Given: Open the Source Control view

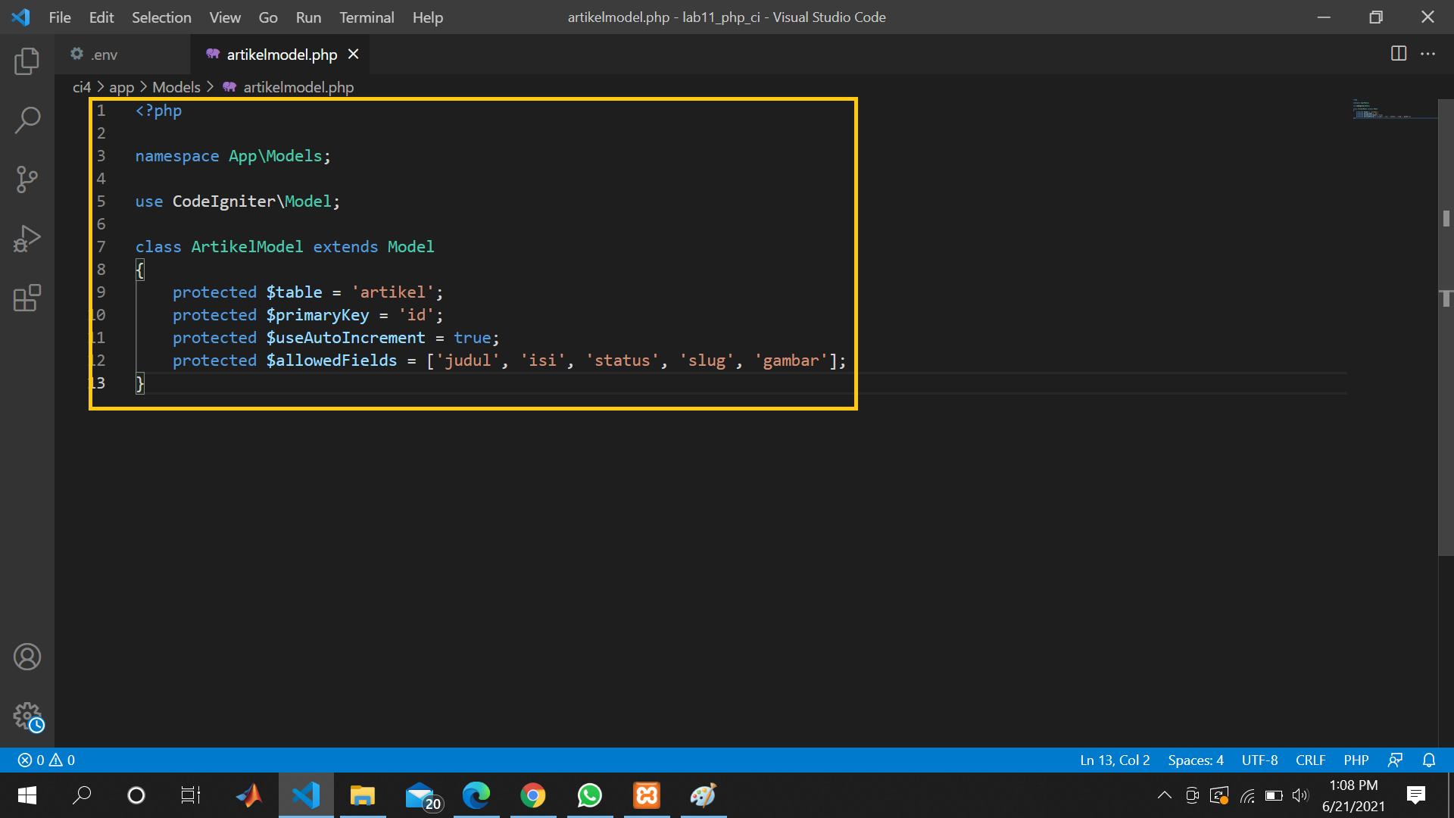Looking at the screenshot, I should tap(27, 180).
